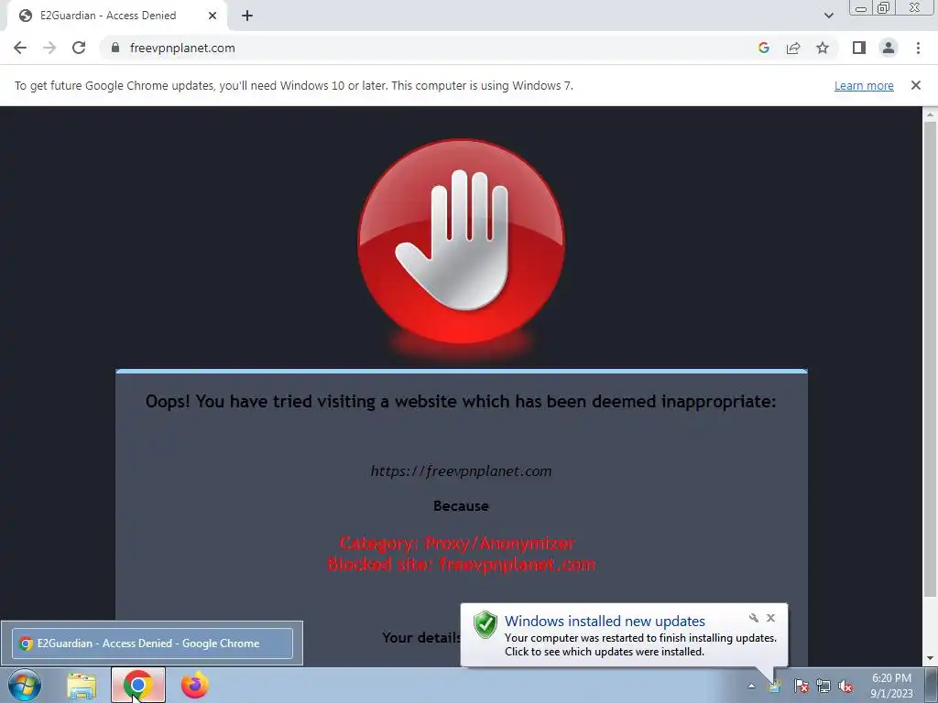This screenshot has width=938, height=703.
Task: Show hidden tray icons arrow
Action: coord(751,686)
